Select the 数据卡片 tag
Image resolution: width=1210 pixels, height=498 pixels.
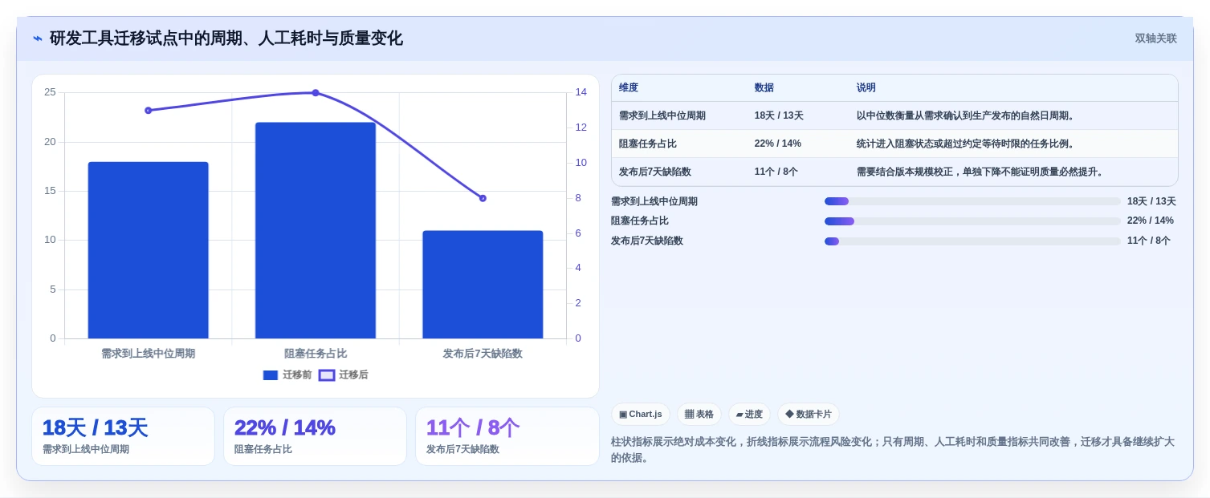click(809, 414)
